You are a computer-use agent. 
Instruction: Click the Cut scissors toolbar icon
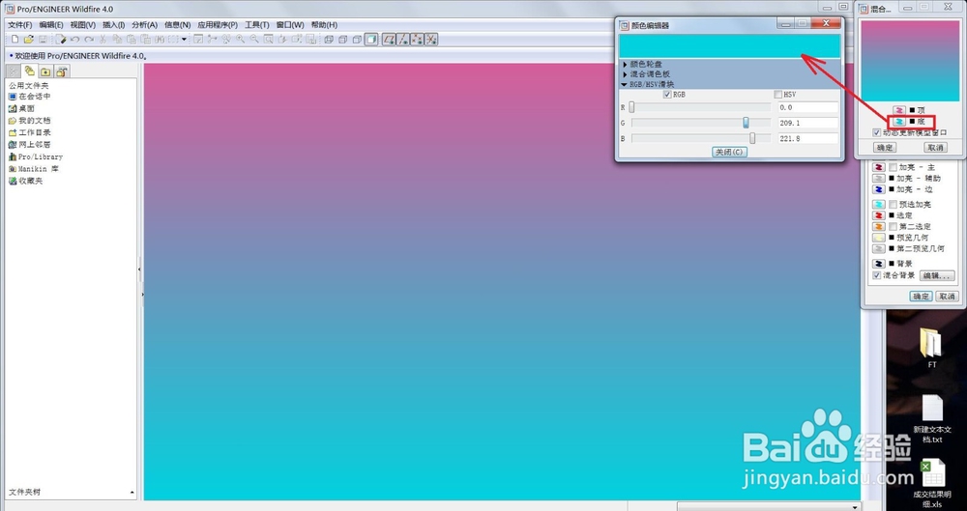point(103,40)
